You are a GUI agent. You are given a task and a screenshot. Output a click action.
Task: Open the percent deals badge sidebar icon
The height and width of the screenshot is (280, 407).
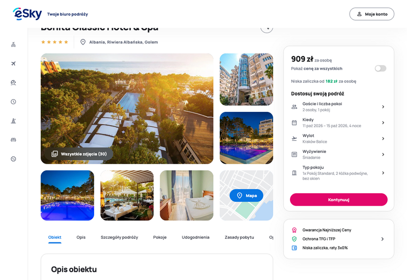(x=14, y=159)
